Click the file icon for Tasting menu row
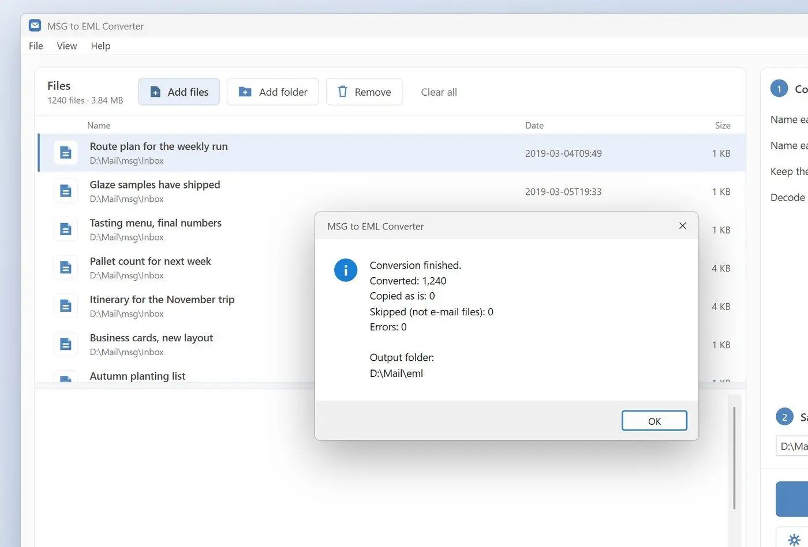The image size is (808, 547). tap(66, 229)
